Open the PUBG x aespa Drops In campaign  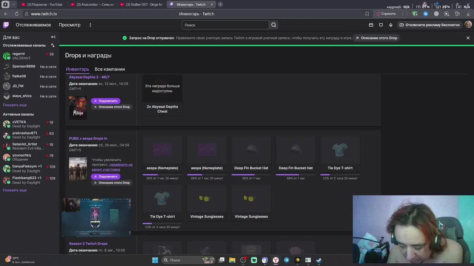pos(88,139)
